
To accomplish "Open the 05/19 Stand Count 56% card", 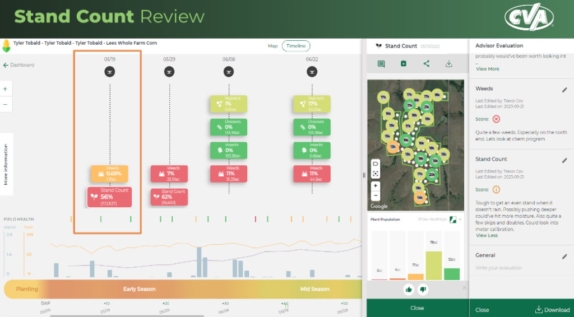I will pyautogui.click(x=110, y=197).
